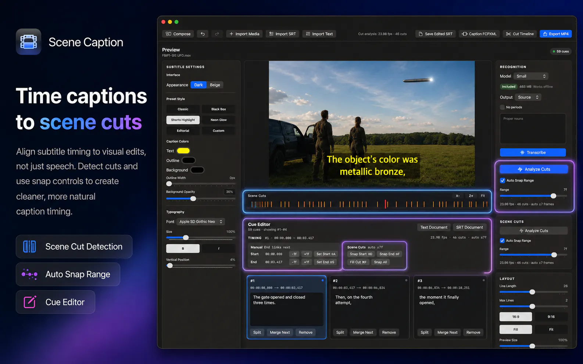Click -1f in the End timing row
Viewport: 583px width, 364px height.
[294, 262]
